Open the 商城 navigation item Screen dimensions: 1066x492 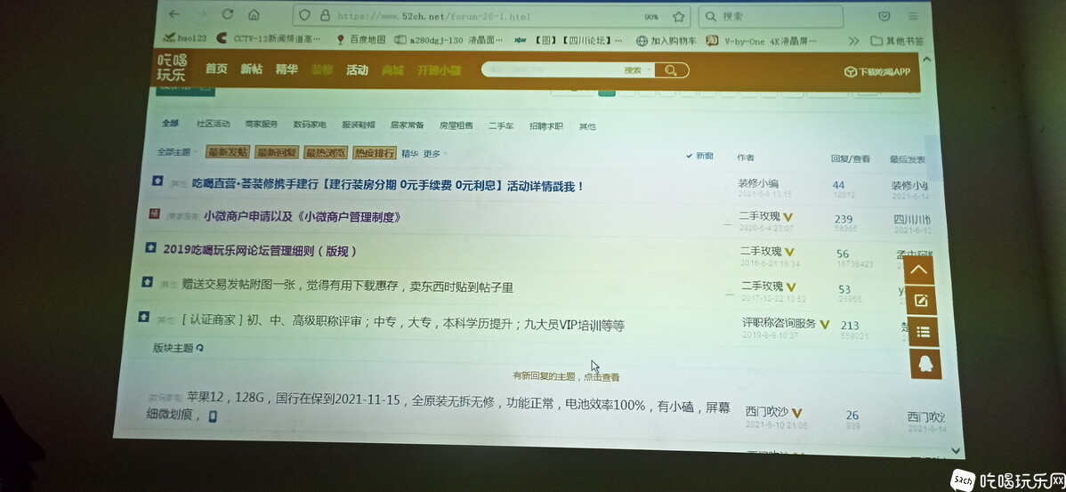392,70
